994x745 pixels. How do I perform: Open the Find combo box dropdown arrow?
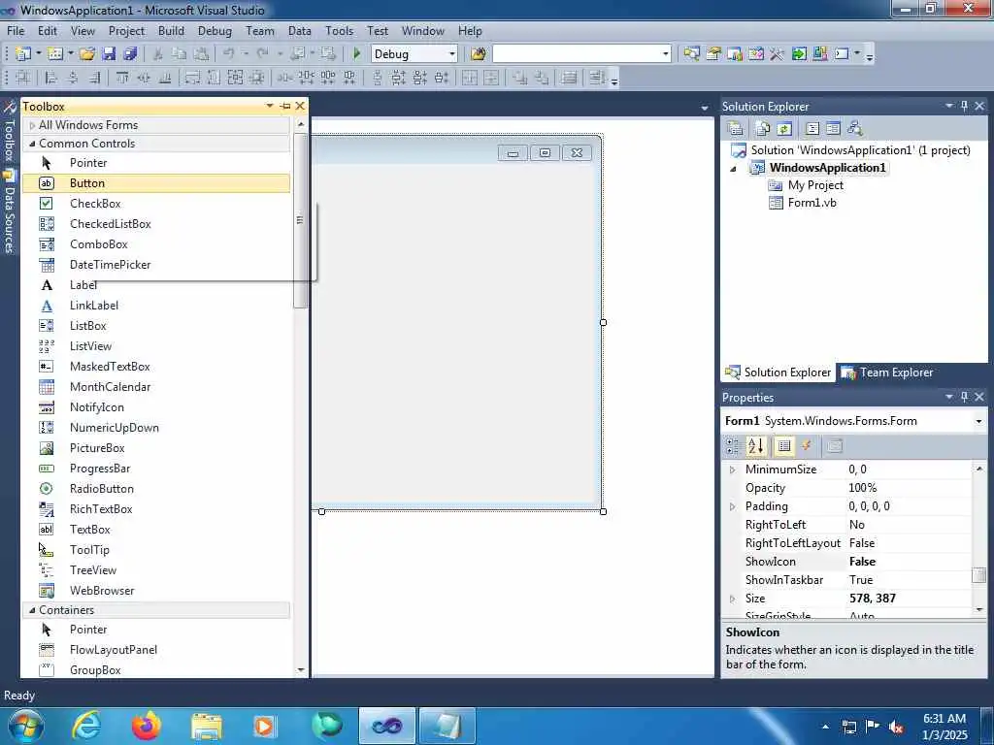[666, 54]
